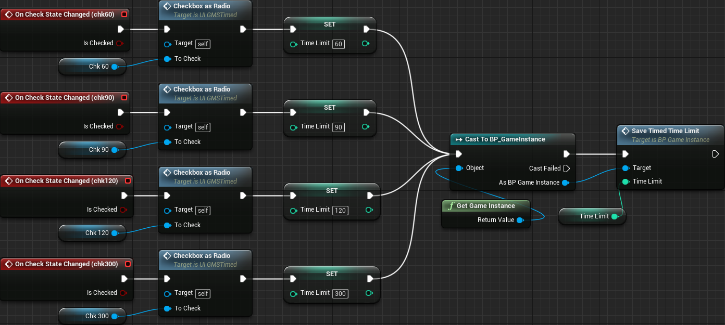Click the Chk 60 variable output pin
Screen dimensions: 725x325
[115, 67]
